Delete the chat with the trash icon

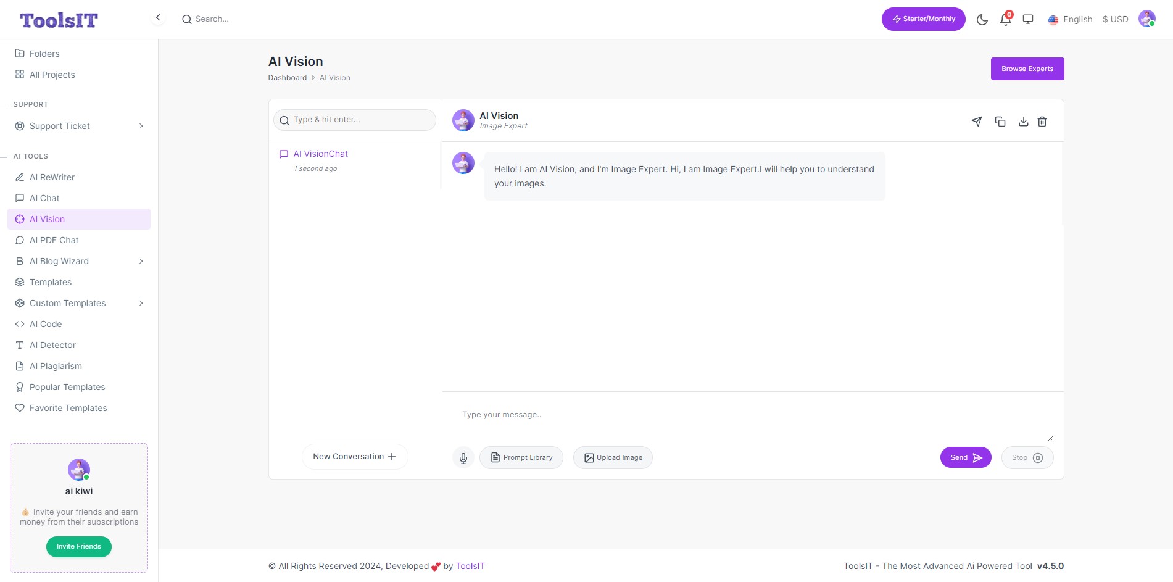[1042, 122]
